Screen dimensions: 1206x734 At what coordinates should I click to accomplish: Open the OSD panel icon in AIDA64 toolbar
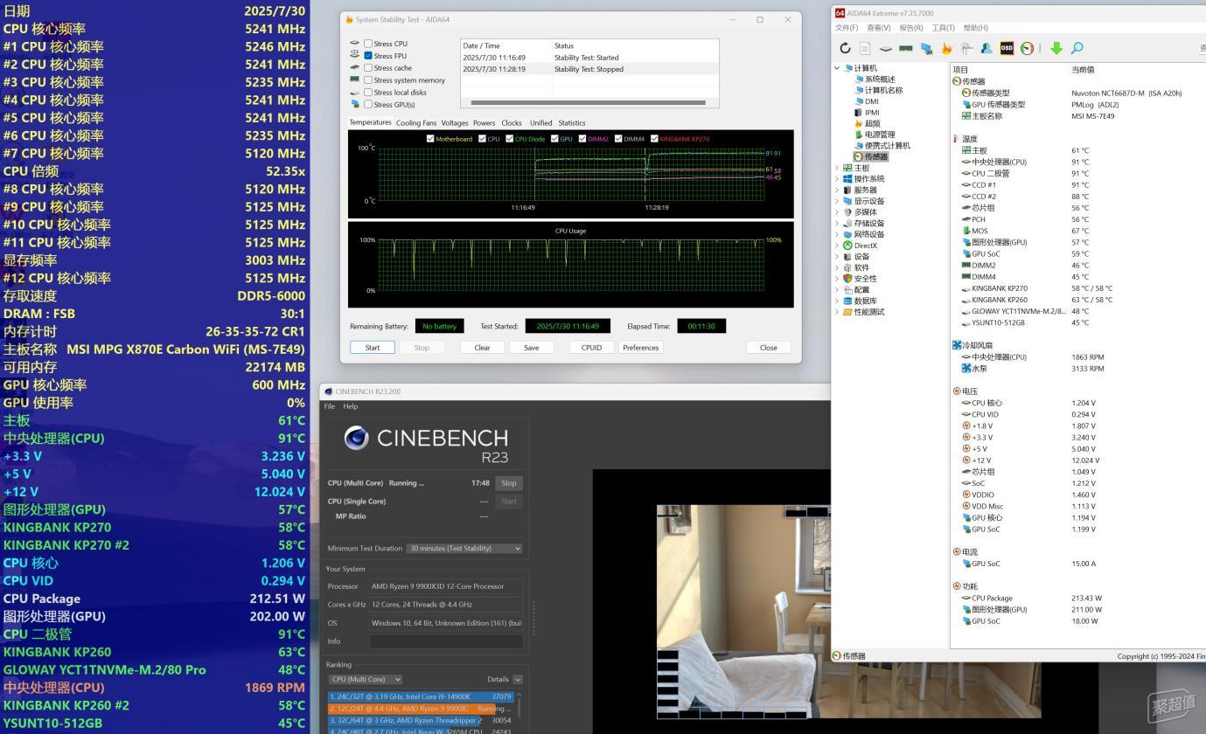[x=1007, y=49]
